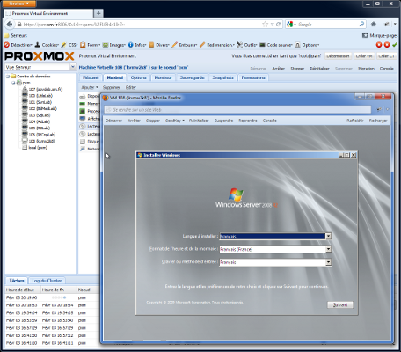Collapse the pxm node in the tree
The height and width of the screenshot is (352, 401).
coord(13,83)
